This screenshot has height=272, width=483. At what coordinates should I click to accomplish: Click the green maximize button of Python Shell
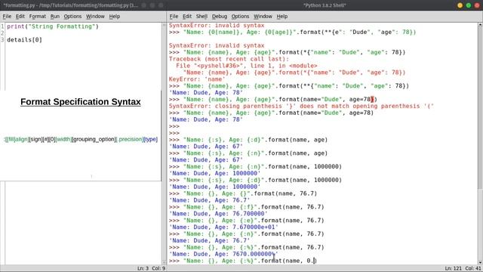tap(469, 5)
